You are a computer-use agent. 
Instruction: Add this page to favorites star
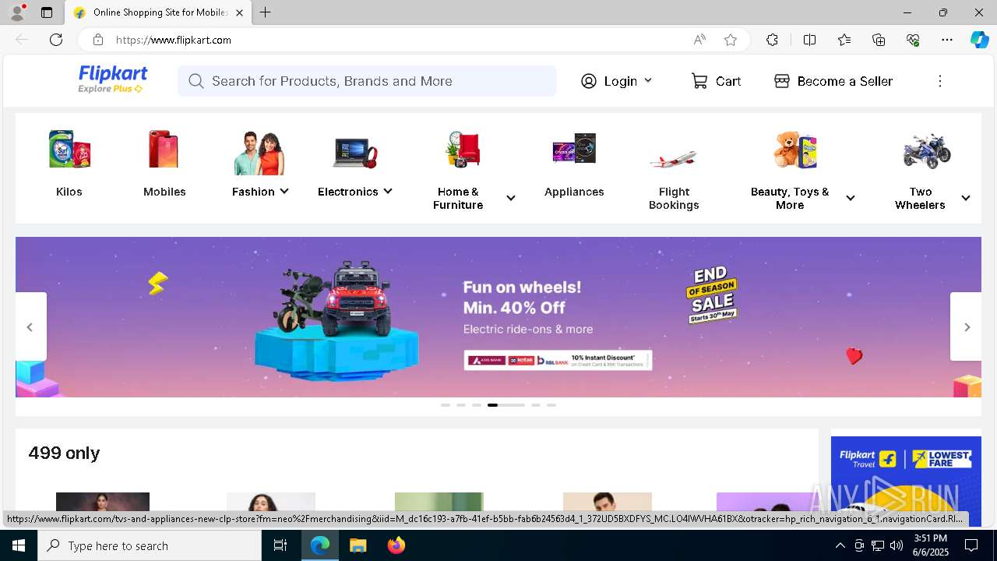(731, 40)
